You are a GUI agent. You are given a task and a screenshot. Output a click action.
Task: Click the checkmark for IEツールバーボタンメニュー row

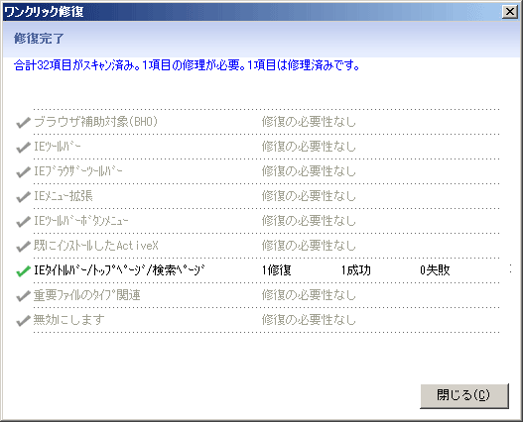click(x=24, y=222)
